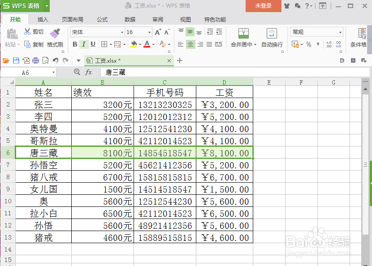Screen dimensions: 372x266
Task: Open the 数据 ribbon tab
Action: [x=130, y=19]
